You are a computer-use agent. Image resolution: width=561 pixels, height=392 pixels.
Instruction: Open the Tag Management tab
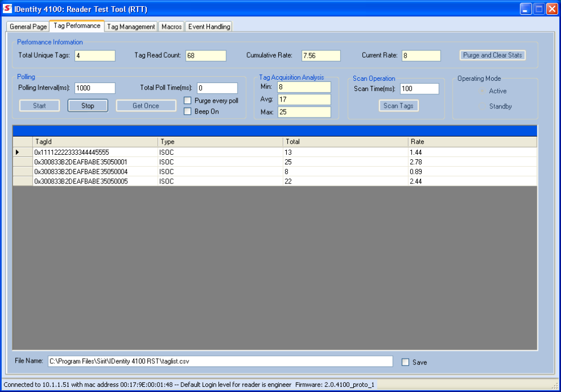(x=131, y=27)
